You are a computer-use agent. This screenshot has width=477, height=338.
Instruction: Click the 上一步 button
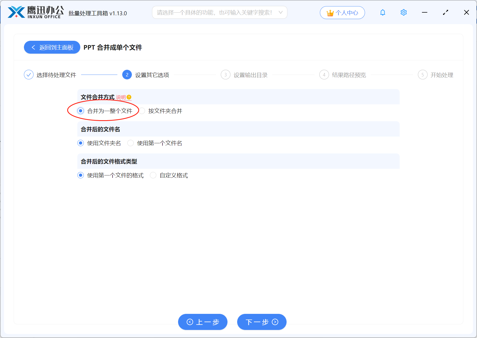[203, 322]
